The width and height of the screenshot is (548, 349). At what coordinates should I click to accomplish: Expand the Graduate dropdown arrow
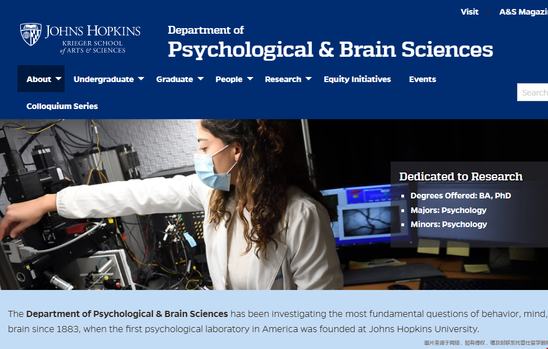(201, 79)
